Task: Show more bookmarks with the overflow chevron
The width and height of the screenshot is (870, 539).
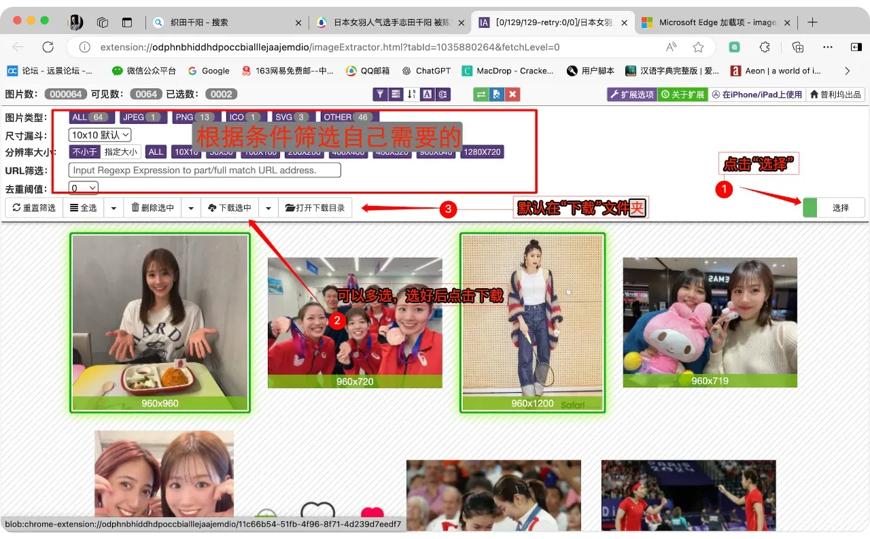Action: (x=847, y=71)
